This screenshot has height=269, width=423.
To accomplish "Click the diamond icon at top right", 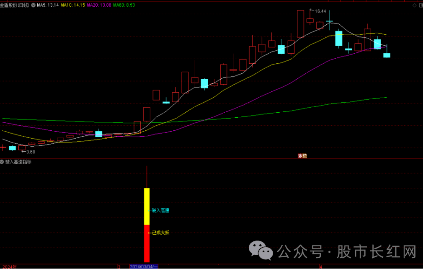I will (414, 5).
